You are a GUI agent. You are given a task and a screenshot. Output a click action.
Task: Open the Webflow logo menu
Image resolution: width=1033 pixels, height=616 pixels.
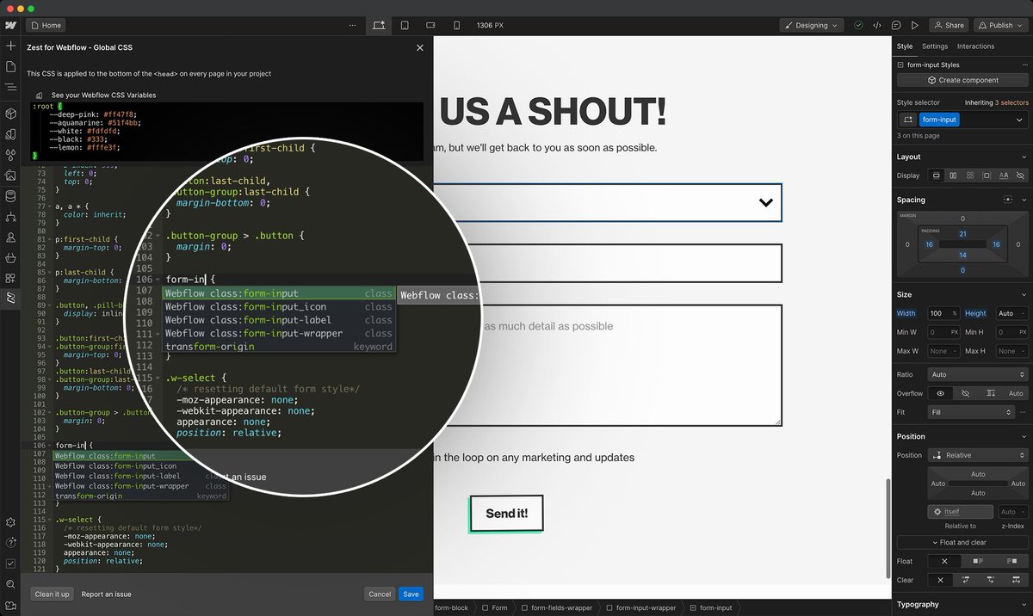(10, 25)
